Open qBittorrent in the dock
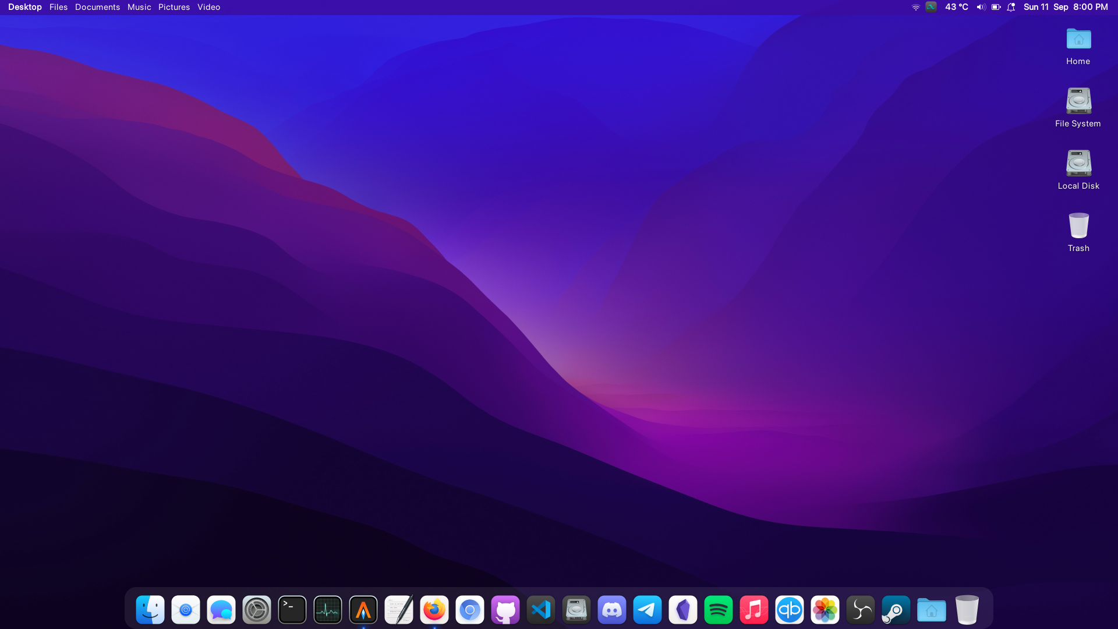1118x629 pixels. (x=790, y=610)
